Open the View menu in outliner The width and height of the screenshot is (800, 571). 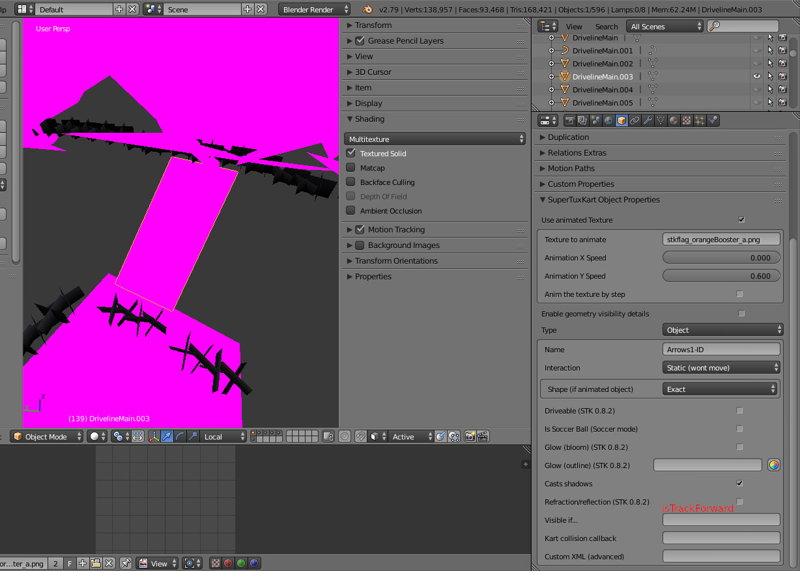(x=574, y=27)
